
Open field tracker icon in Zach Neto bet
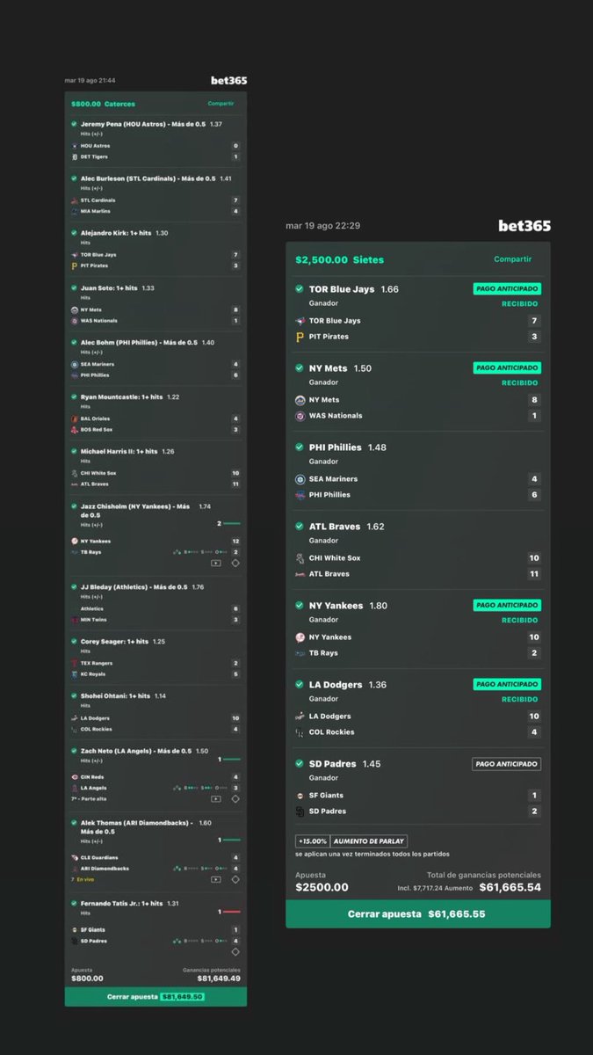235,798
